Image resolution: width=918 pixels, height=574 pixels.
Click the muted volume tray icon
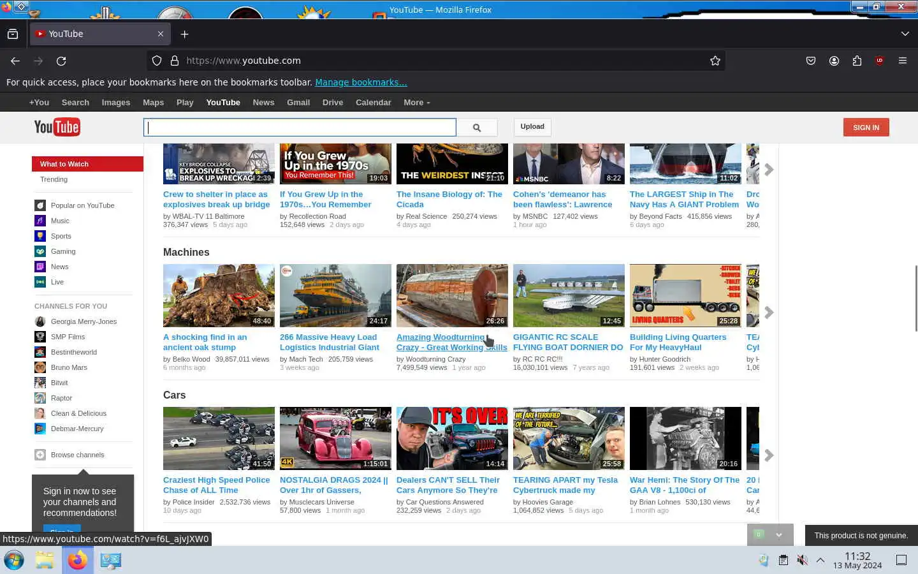pyautogui.click(x=802, y=560)
